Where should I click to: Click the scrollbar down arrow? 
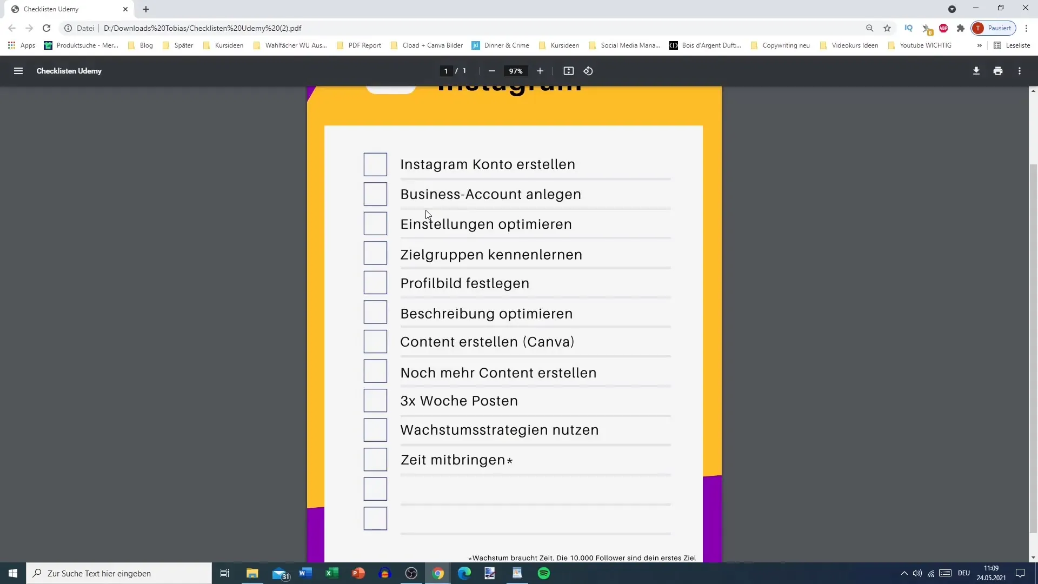1033,558
